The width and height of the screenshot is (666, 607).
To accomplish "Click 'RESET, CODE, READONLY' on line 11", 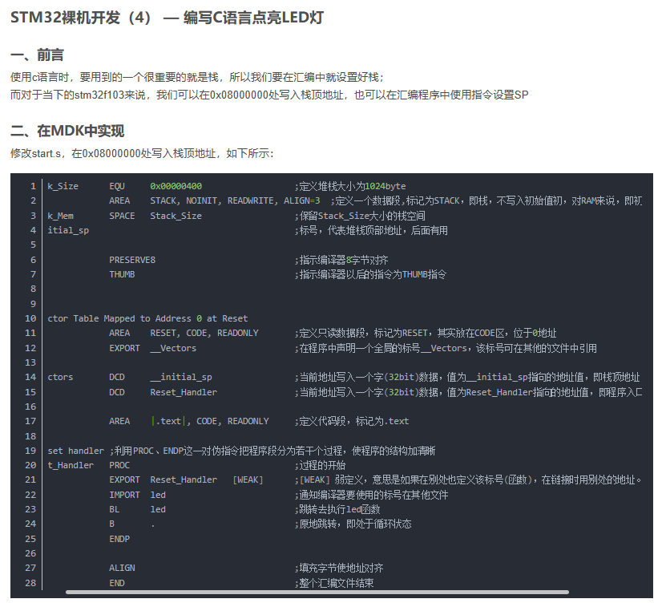I will [x=204, y=333].
